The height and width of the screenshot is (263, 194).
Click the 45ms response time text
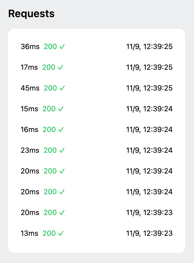click(30, 88)
